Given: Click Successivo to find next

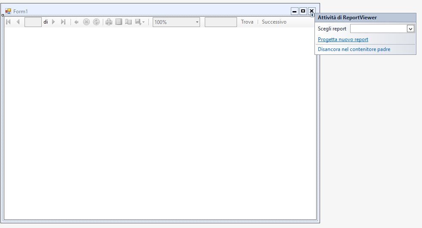Looking at the screenshot, I should 274,22.
